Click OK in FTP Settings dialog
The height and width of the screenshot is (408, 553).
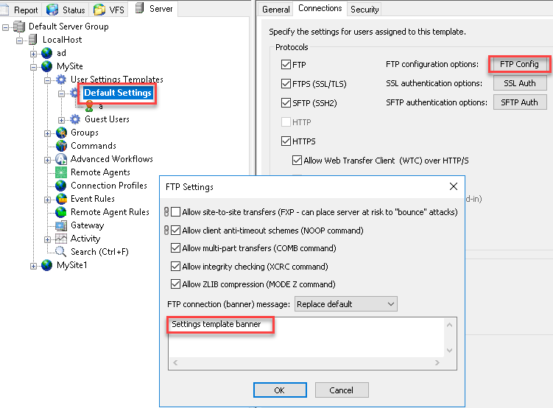coord(279,390)
